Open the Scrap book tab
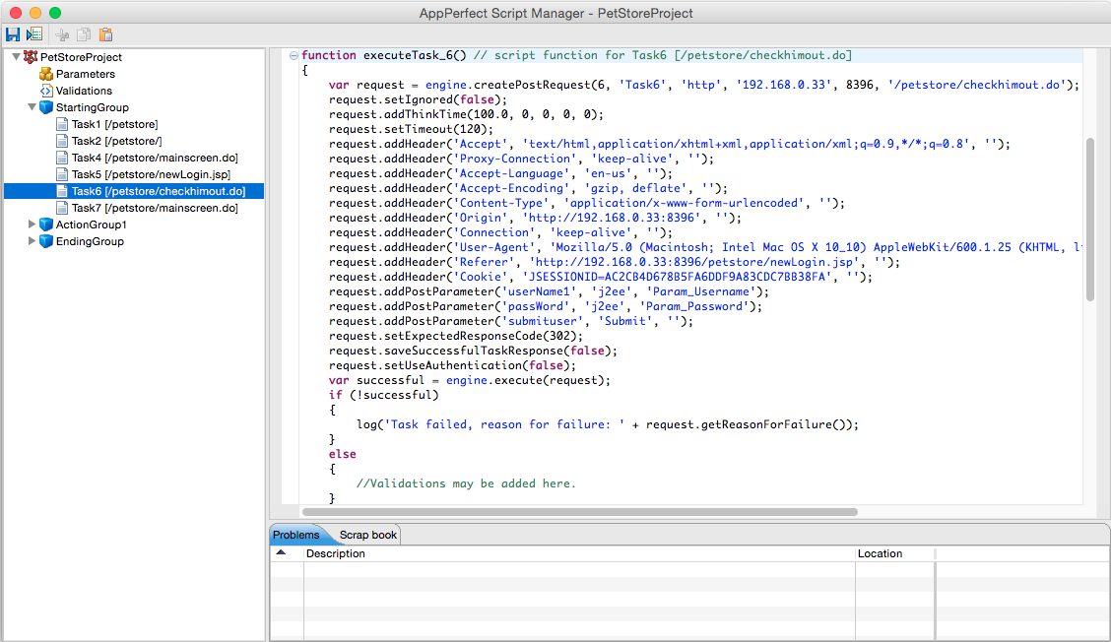The image size is (1111, 642). [367, 535]
